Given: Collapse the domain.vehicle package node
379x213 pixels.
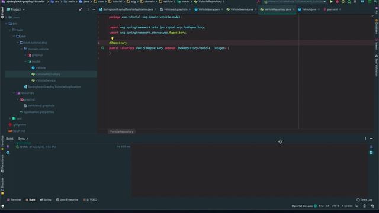Looking at the screenshot, I should pos(22,49).
